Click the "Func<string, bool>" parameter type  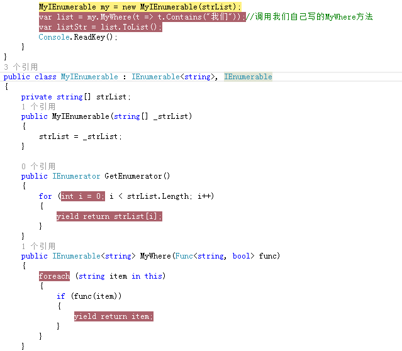[x=215, y=256]
